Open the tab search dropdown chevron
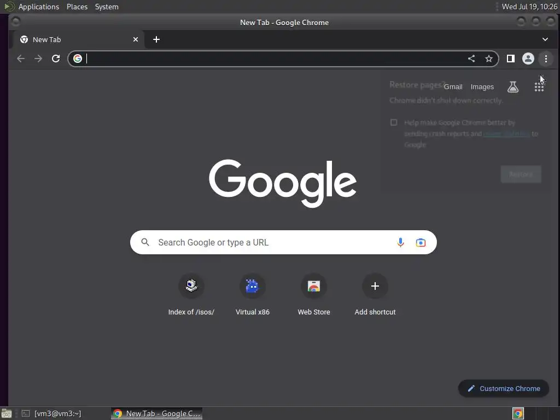Image resolution: width=560 pixels, height=420 pixels. tap(545, 39)
